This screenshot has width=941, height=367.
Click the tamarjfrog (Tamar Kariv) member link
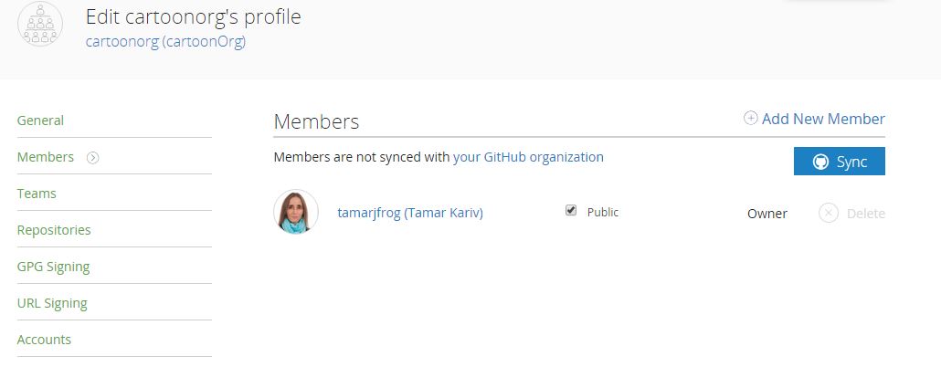pos(410,213)
